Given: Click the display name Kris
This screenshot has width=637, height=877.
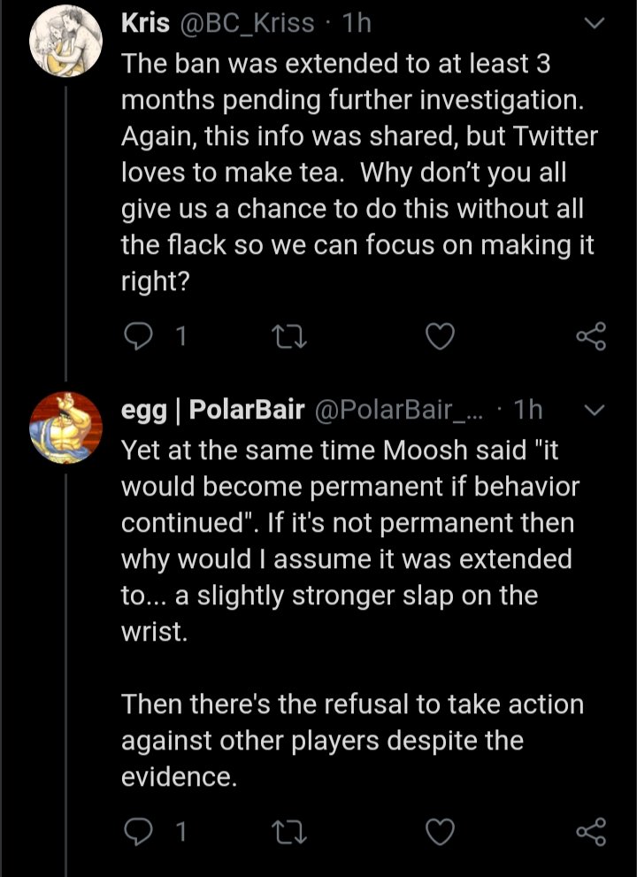Looking at the screenshot, I should pyautogui.click(x=145, y=25).
